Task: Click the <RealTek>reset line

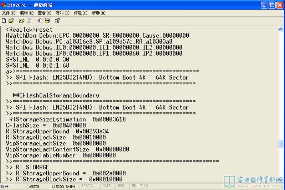Action: [x=29, y=30]
